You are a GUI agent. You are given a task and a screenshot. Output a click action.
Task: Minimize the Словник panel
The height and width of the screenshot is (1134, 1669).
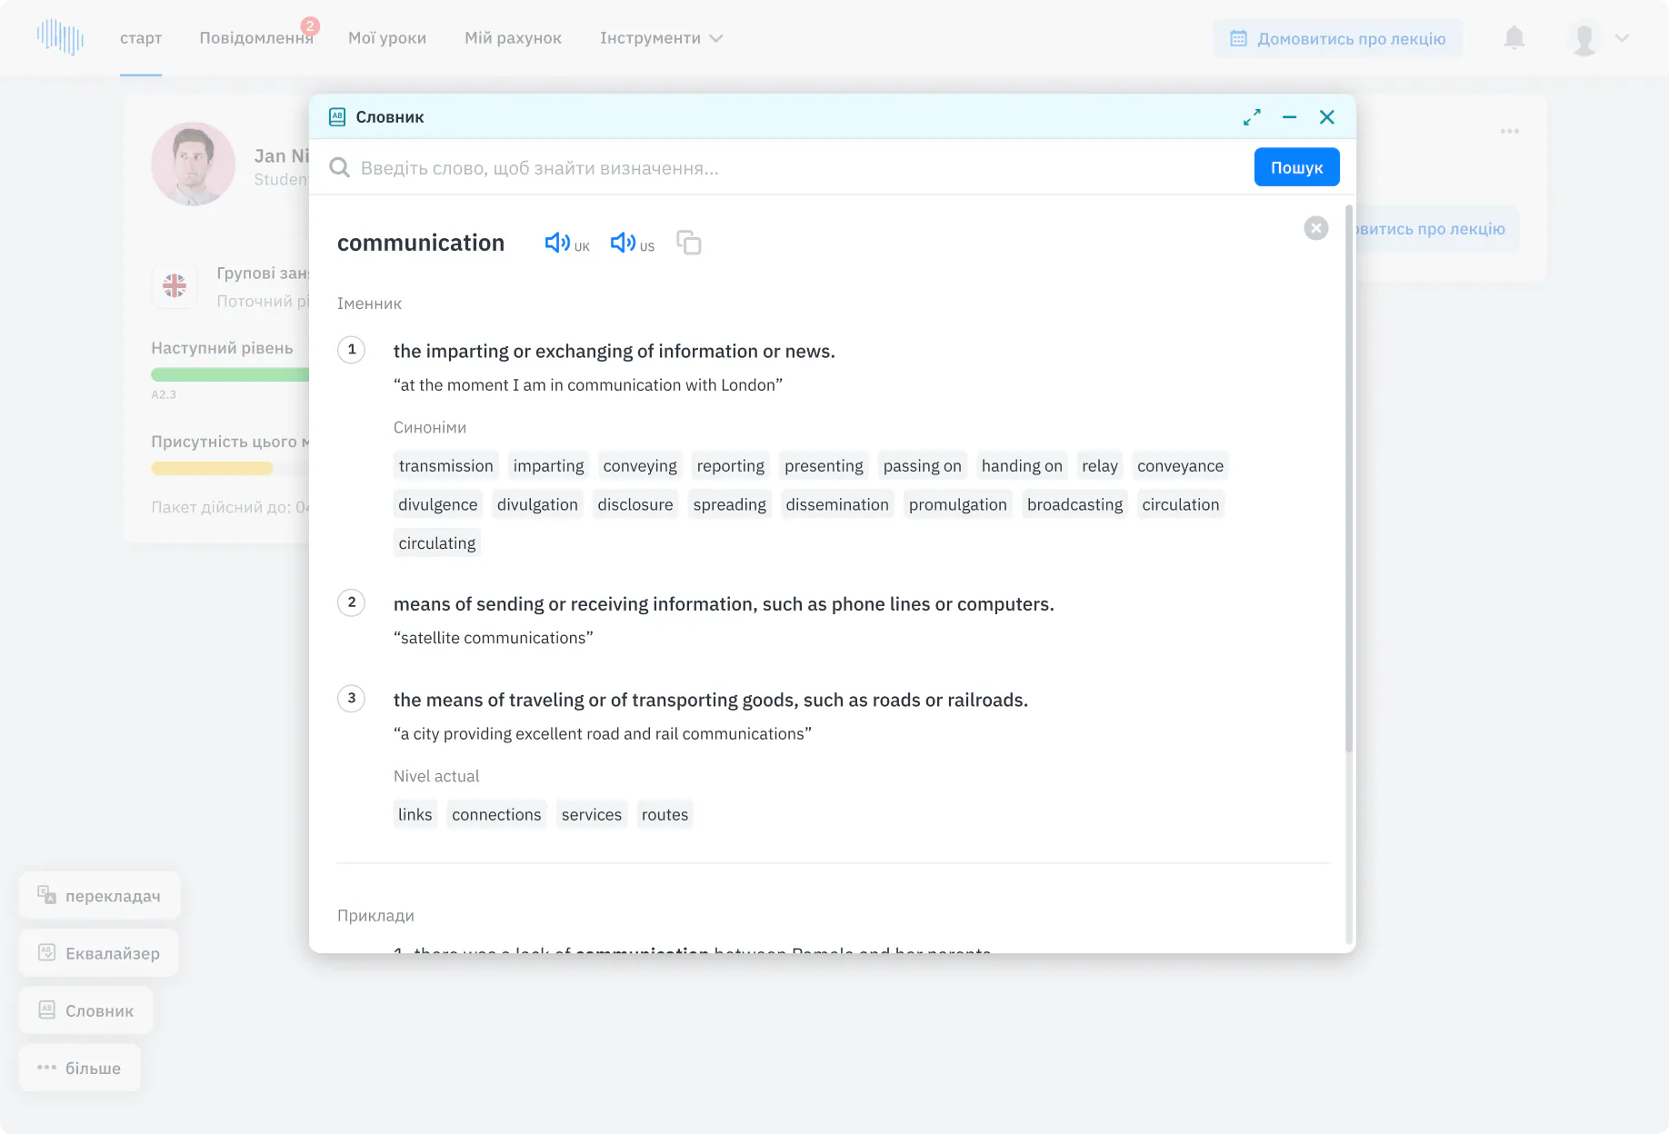click(x=1289, y=117)
